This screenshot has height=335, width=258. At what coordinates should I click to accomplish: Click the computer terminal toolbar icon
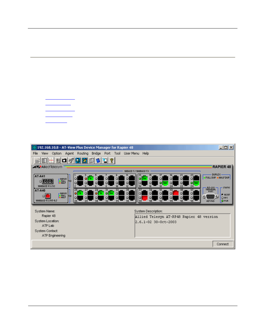pyautogui.click(x=105, y=161)
